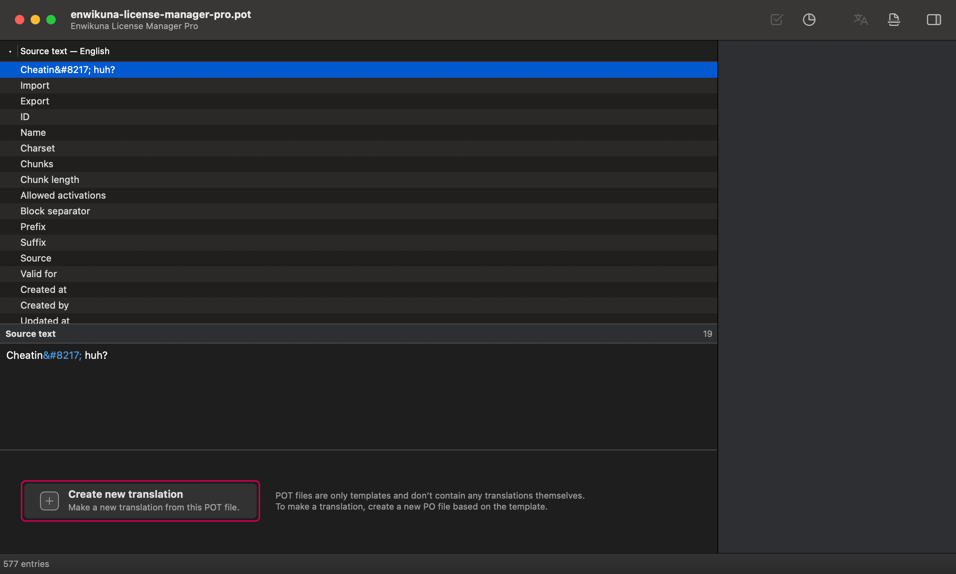Click the Update from source code icon
Image resolution: width=956 pixels, height=574 pixels.
click(894, 20)
